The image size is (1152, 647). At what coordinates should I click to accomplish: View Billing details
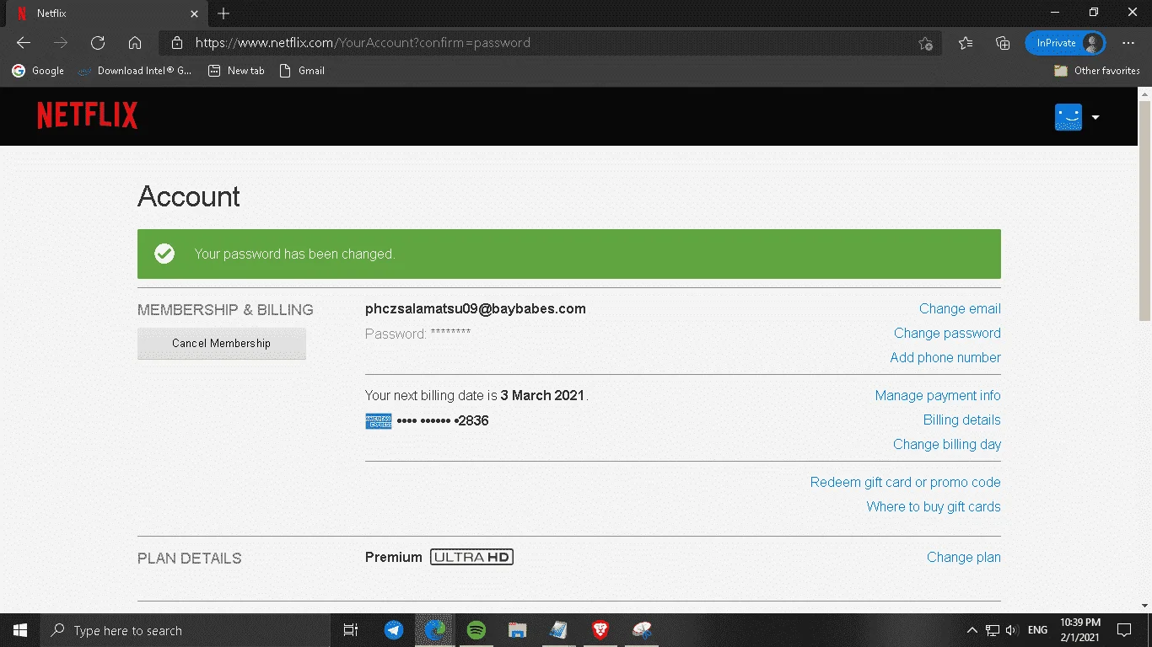coord(962,420)
